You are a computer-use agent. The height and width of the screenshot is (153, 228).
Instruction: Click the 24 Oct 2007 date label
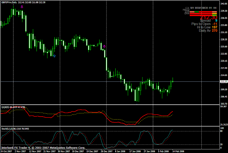pyautogui.click(x=6, y=152)
